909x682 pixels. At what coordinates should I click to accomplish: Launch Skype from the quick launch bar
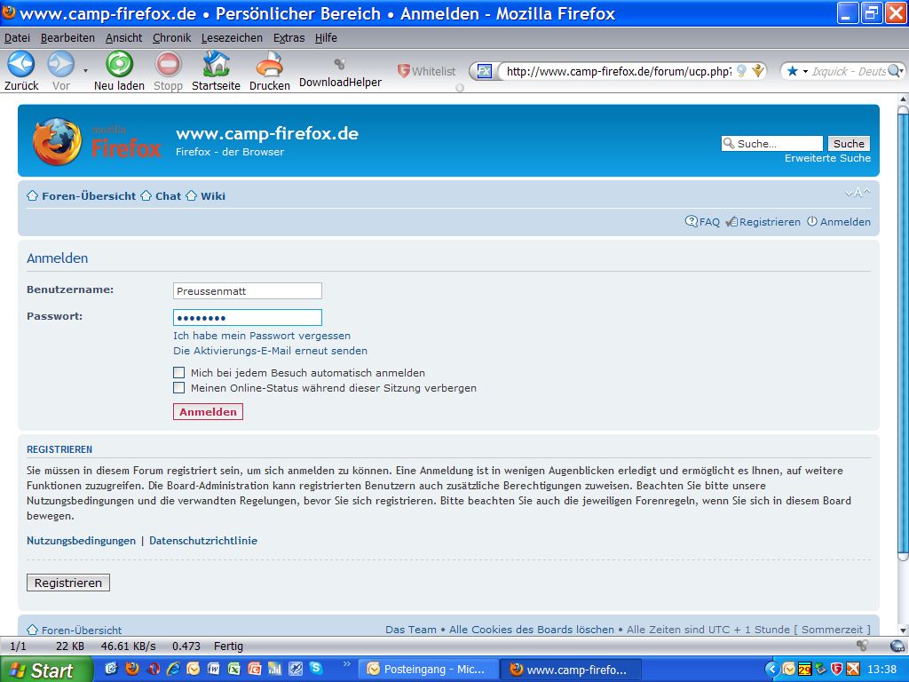click(315, 669)
